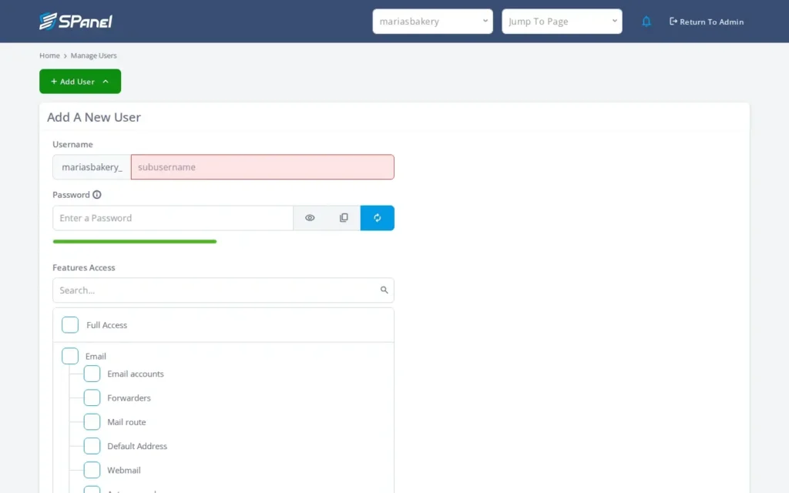The image size is (789, 493).
Task: Click the Features Access label
Action: 84,267
